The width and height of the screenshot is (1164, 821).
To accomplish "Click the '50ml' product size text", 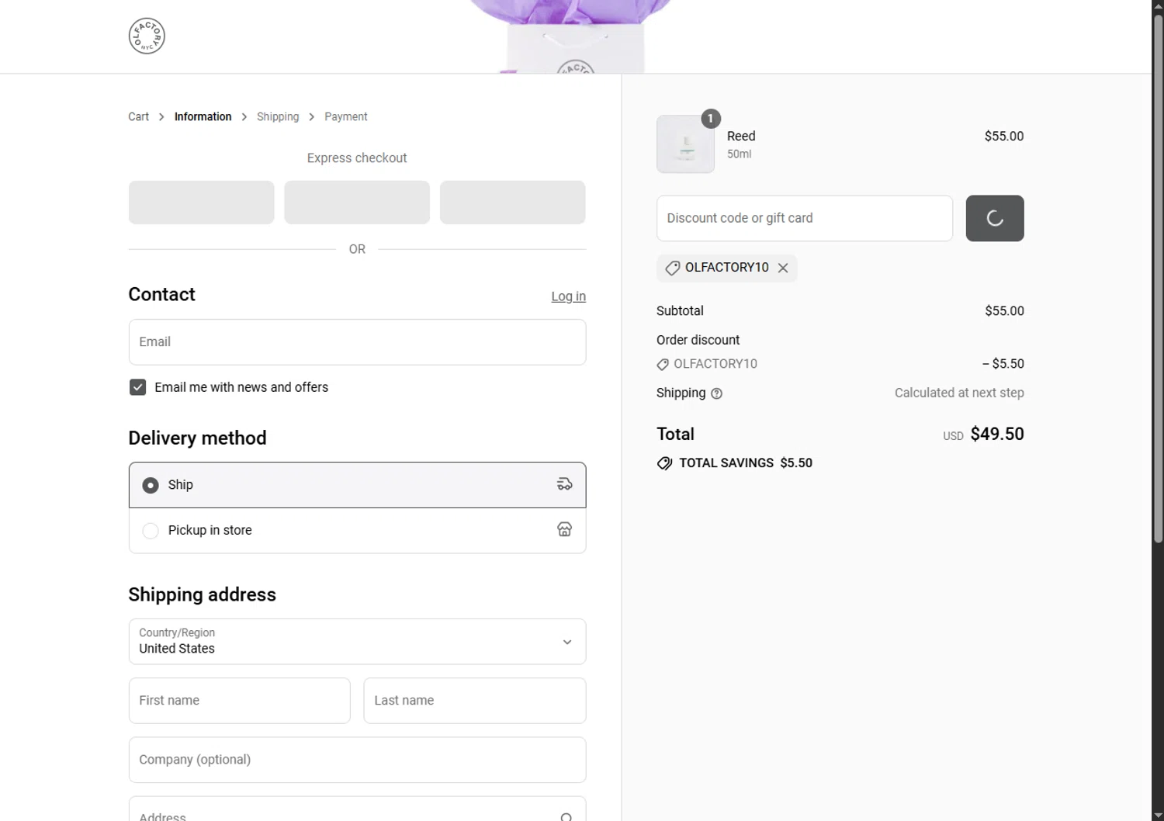I will coord(739,154).
